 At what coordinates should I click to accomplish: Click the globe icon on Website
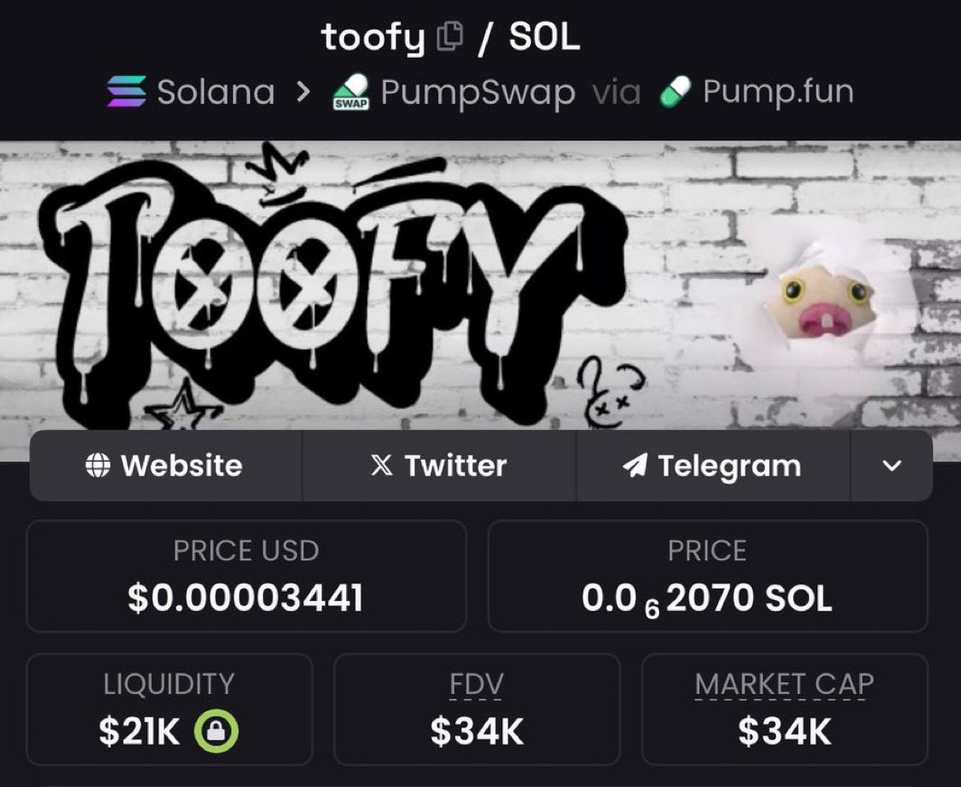98,465
